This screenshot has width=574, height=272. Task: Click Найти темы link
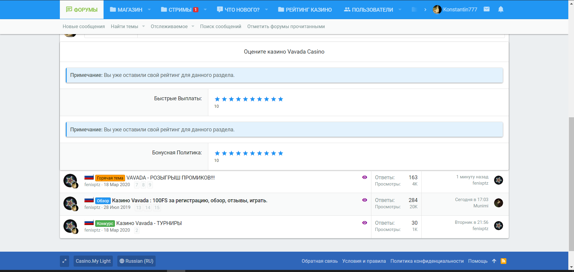click(x=124, y=26)
